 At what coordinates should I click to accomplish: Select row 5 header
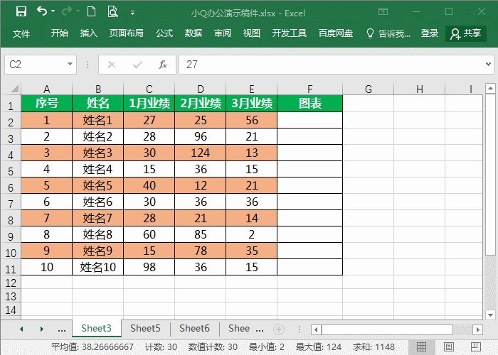point(11,170)
